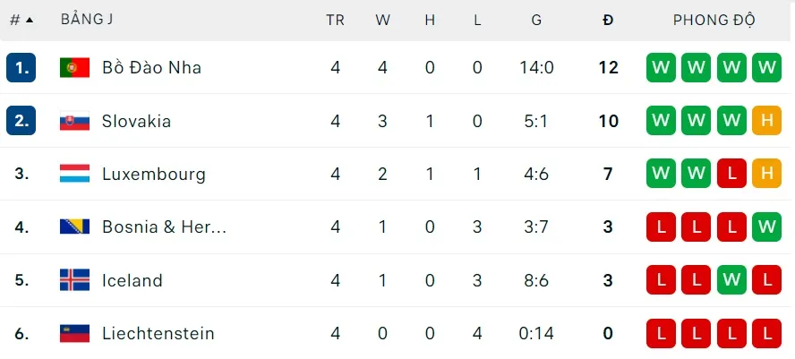Click the Bosnia & Herzegovina flag icon

pyautogui.click(x=74, y=227)
